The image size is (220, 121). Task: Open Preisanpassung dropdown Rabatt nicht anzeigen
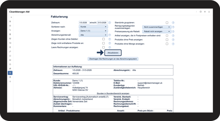coord(157,32)
